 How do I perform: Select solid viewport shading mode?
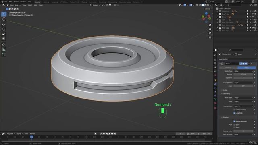click(203, 5)
